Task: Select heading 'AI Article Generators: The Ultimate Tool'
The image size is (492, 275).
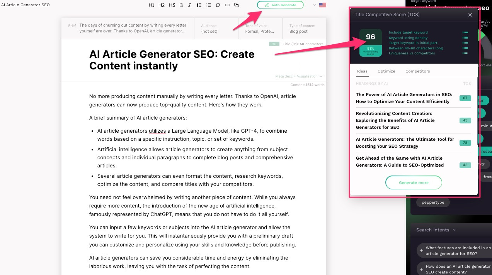Action: click(405, 143)
